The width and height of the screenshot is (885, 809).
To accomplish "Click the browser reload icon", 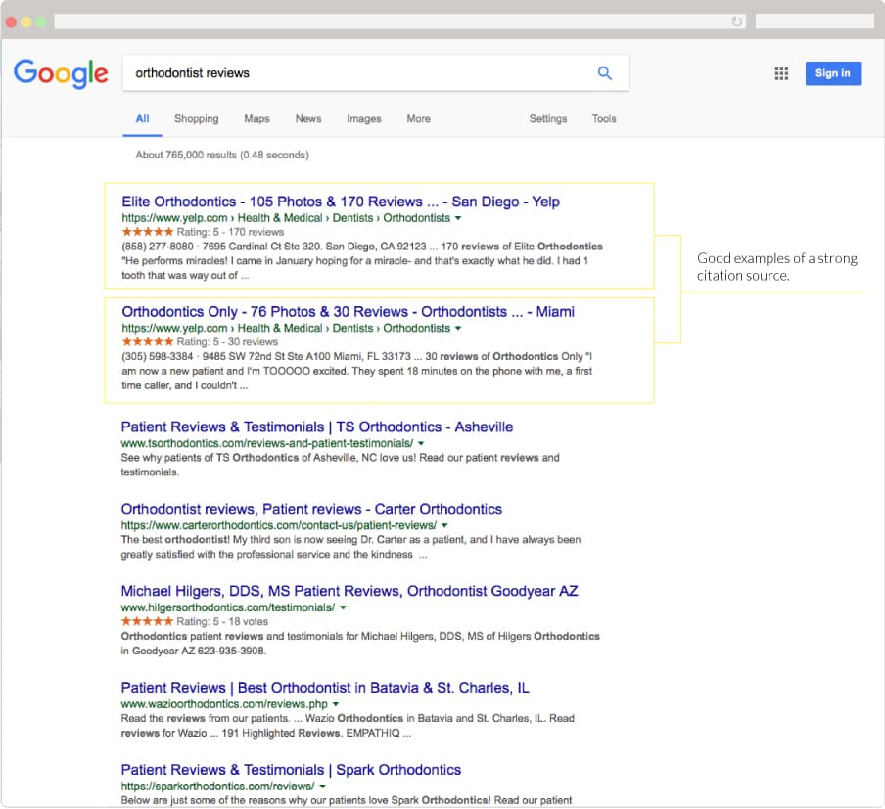I will pyautogui.click(x=736, y=22).
